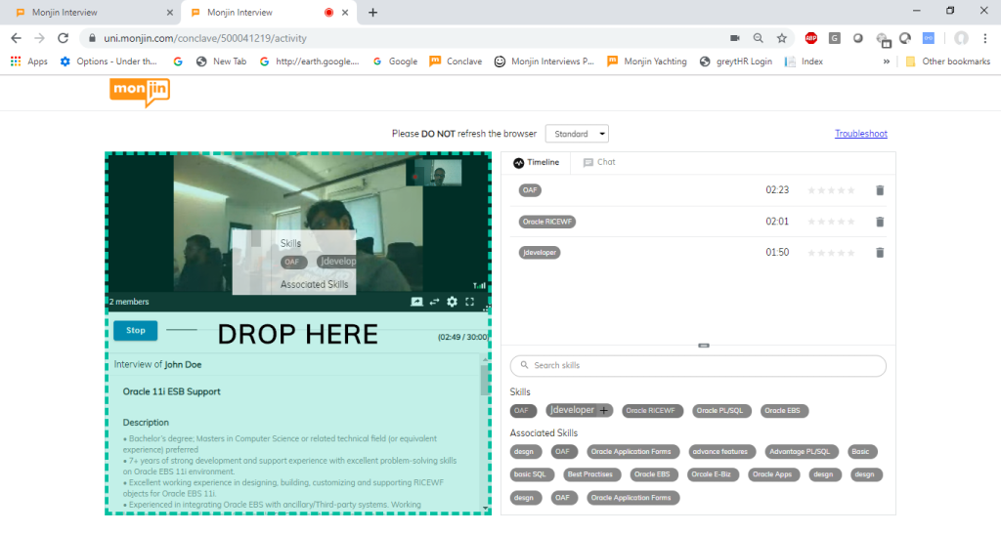1001x533 pixels.
Task: Click the share screen icon in video
Action: click(x=416, y=302)
